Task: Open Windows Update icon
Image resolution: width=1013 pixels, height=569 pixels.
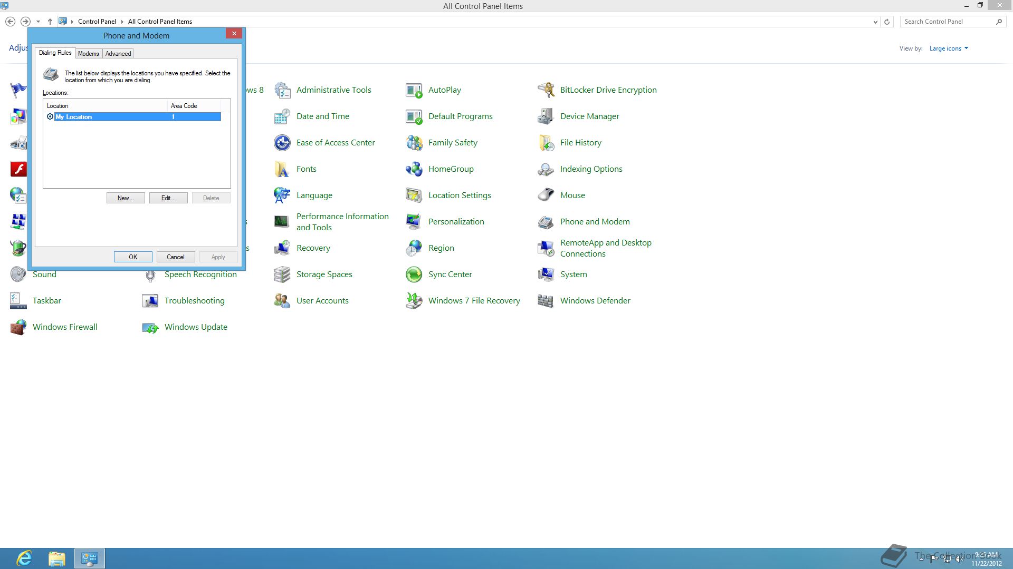Action: [x=150, y=327]
